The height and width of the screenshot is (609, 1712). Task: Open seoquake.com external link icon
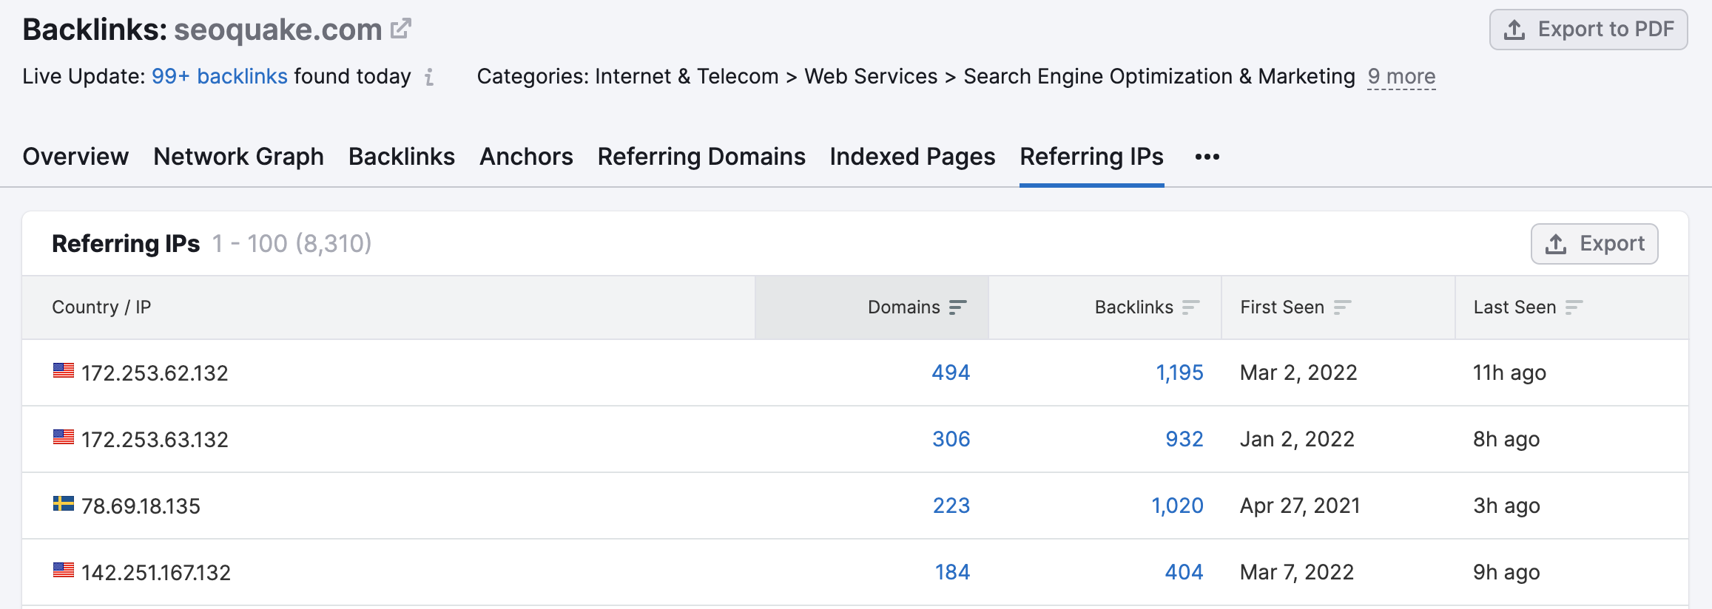point(400,29)
